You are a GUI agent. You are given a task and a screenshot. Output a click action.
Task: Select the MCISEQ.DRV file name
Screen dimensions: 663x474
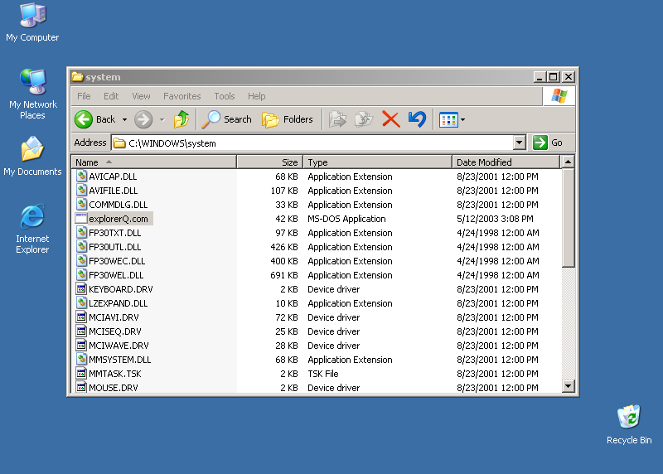[114, 331]
